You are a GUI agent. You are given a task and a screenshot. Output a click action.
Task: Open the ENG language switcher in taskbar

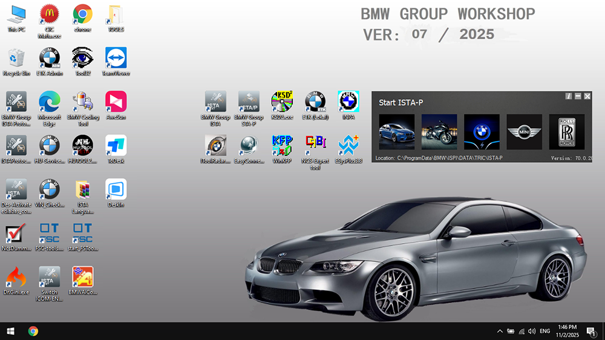pos(544,332)
